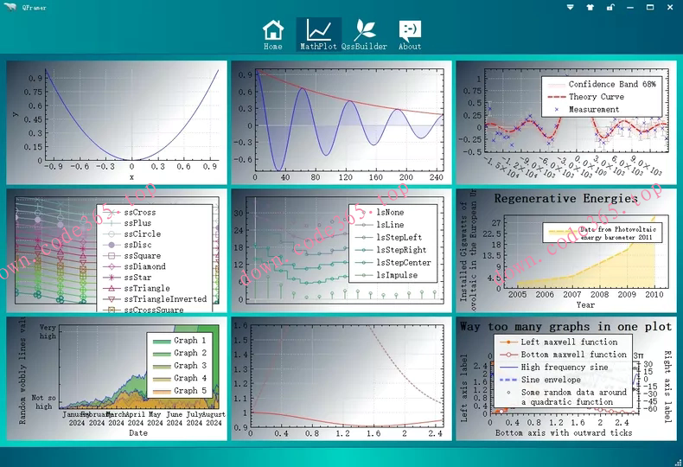The height and width of the screenshot is (467, 683).
Task: Select lsStepCenter in line style legend
Action: (404, 262)
